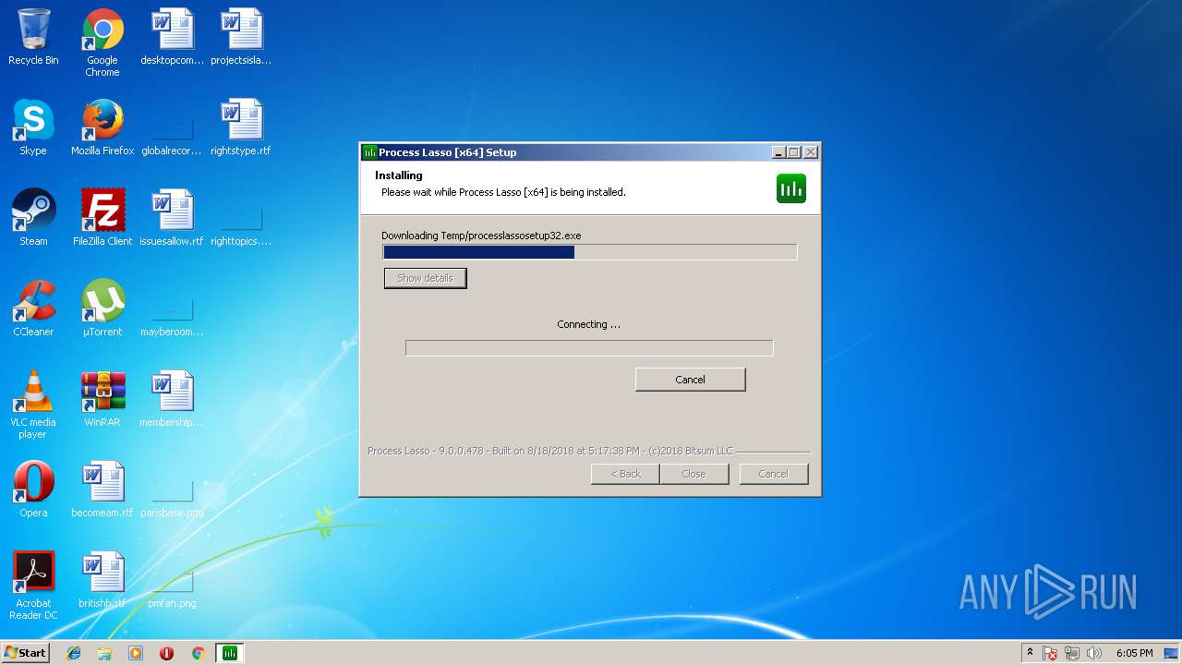Open Action Center flag tray icon

(x=1050, y=653)
